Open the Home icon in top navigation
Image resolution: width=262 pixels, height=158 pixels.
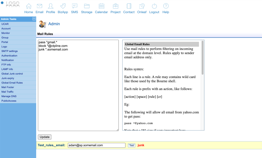pyautogui.click(x=29, y=6)
